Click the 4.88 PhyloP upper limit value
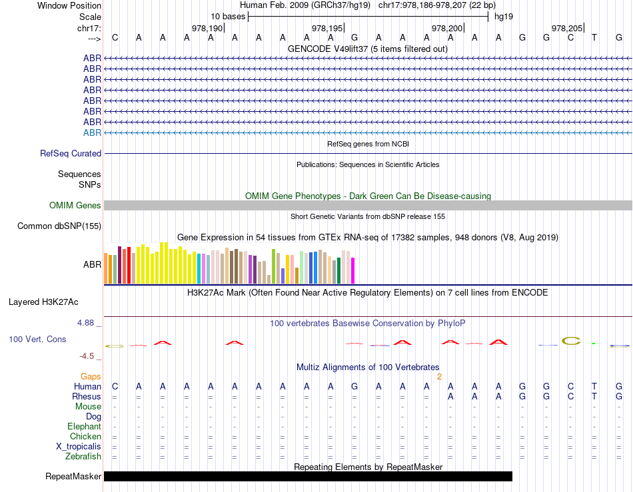This screenshot has height=492, width=633. (85, 323)
